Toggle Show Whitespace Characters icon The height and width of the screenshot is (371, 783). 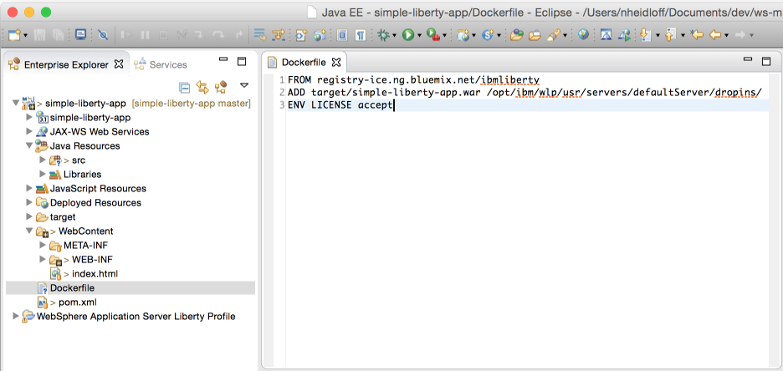point(360,35)
